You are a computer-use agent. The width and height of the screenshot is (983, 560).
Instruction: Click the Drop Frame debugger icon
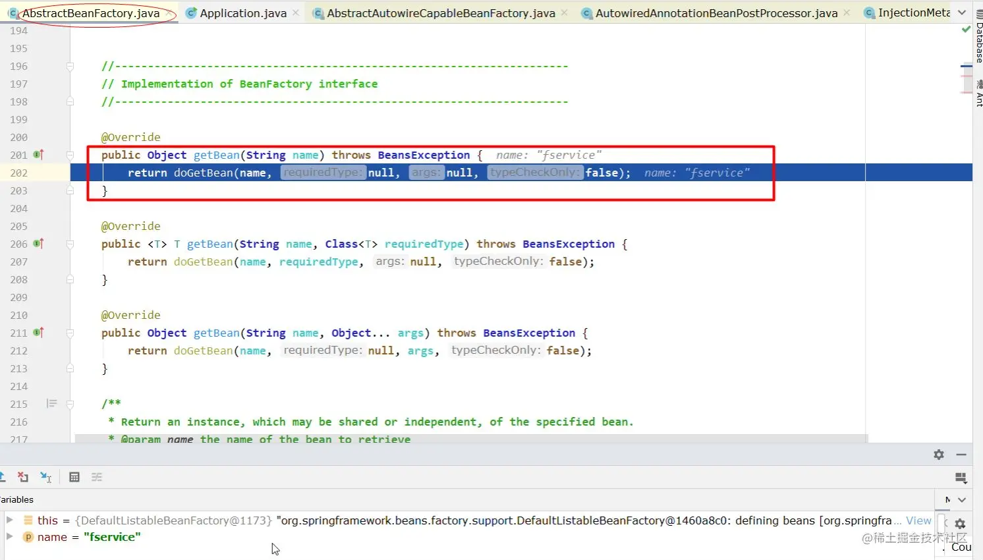pyautogui.click(x=23, y=477)
